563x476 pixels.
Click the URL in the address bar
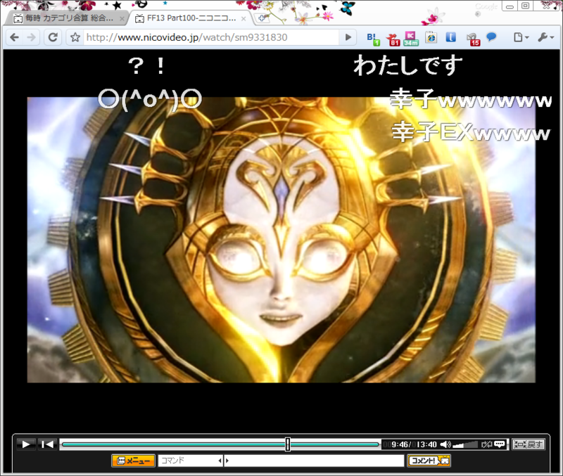click(x=186, y=37)
